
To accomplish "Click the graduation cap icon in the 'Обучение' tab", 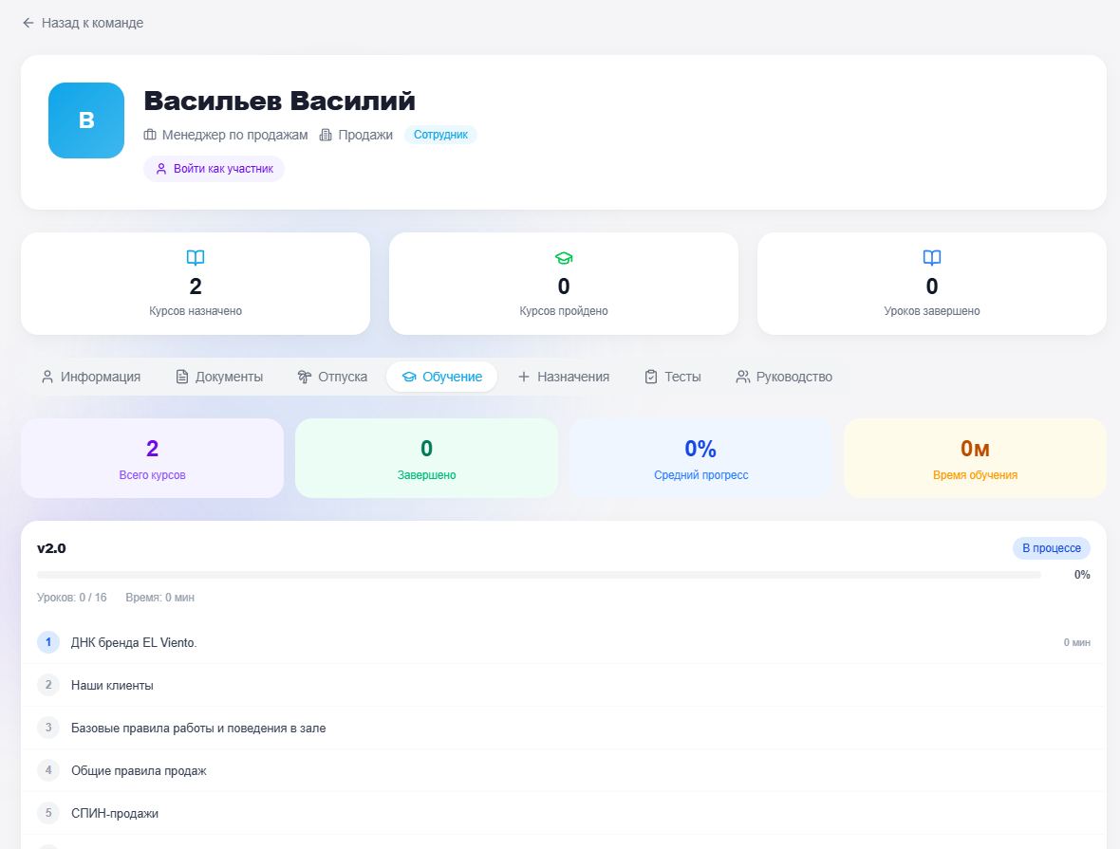I will [408, 377].
